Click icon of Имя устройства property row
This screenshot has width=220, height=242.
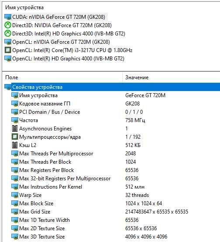point(15,95)
